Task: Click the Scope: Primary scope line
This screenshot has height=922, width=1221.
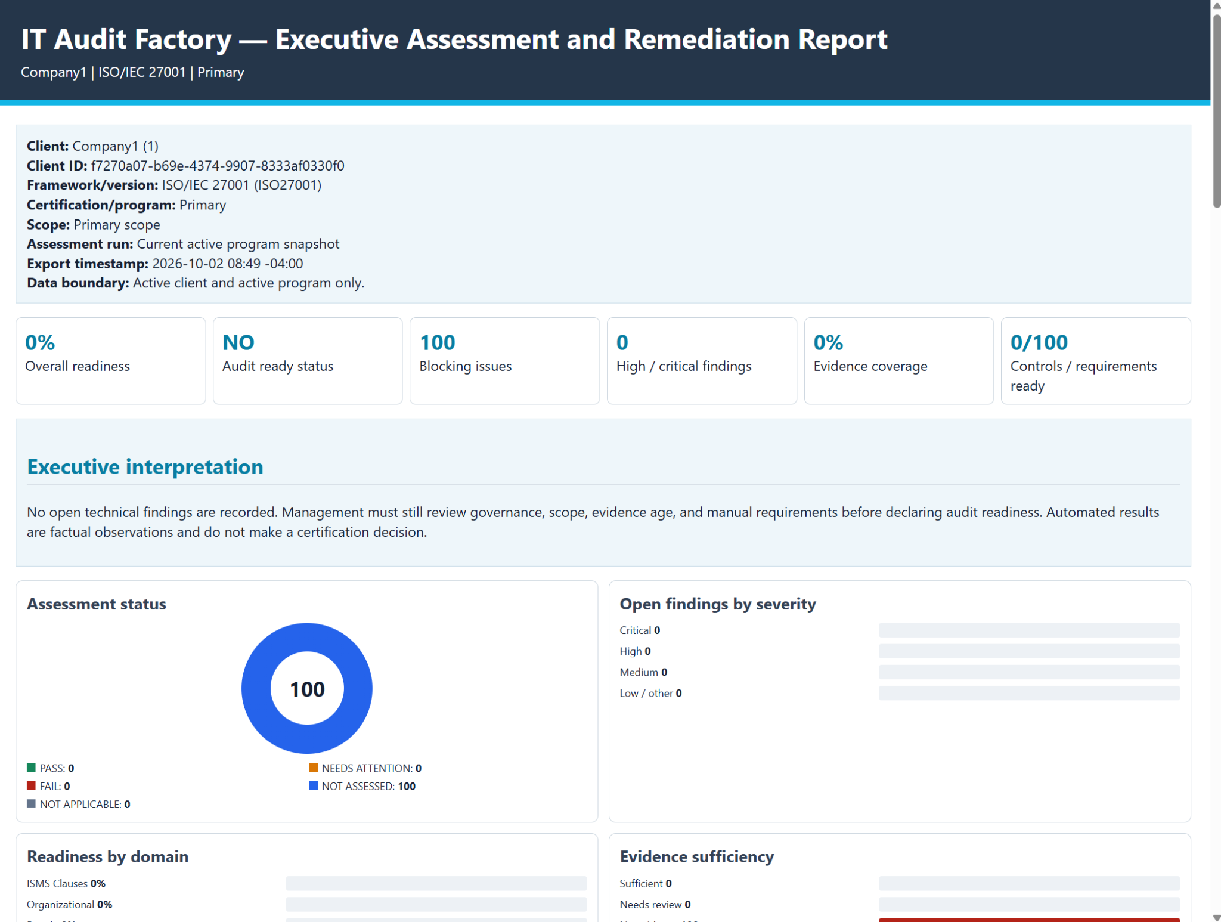Action: [x=94, y=224]
